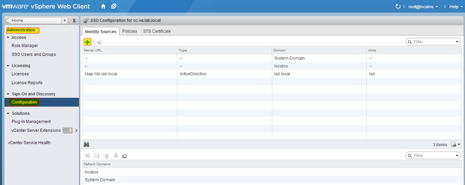The width and height of the screenshot is (465, 185).
Task: Click the refresh icon near root@localos
Action: tap(398, 6)
